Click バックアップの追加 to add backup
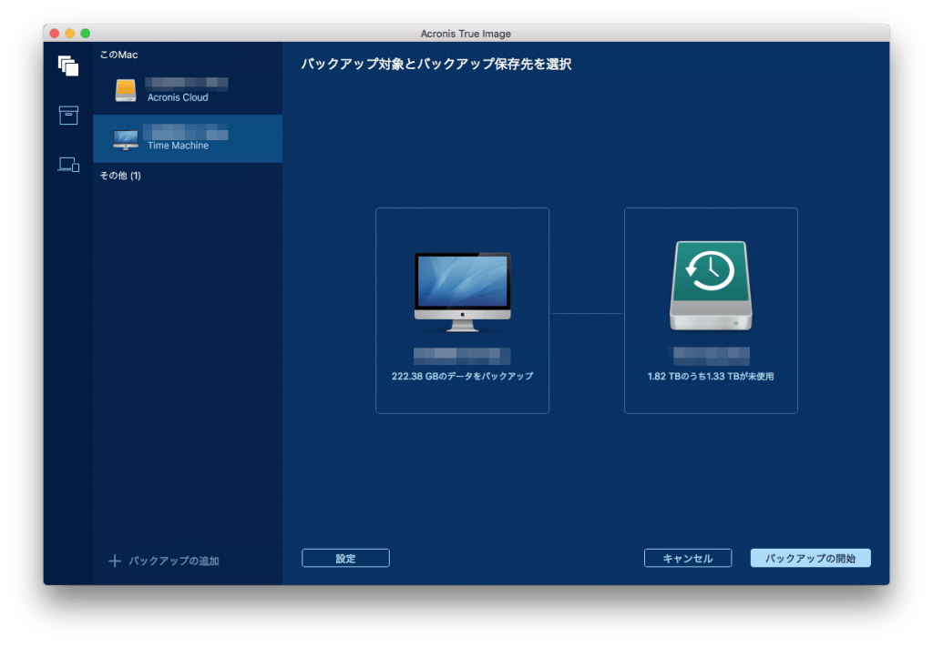This screenshot has height=647, width=933. 174,561
